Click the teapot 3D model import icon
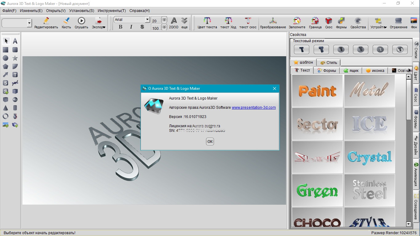Image resolution: width=420 pixels, height=236 pixels. pos(15,125)
